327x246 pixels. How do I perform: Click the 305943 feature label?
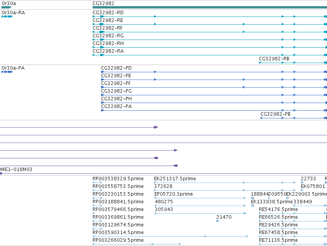coord(164,210)
